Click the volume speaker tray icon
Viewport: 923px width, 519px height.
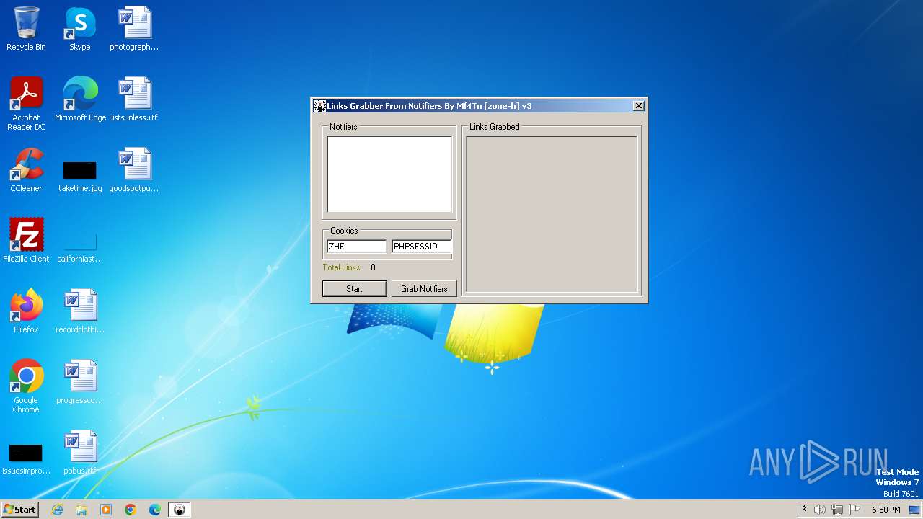click(x=820, y=510)
